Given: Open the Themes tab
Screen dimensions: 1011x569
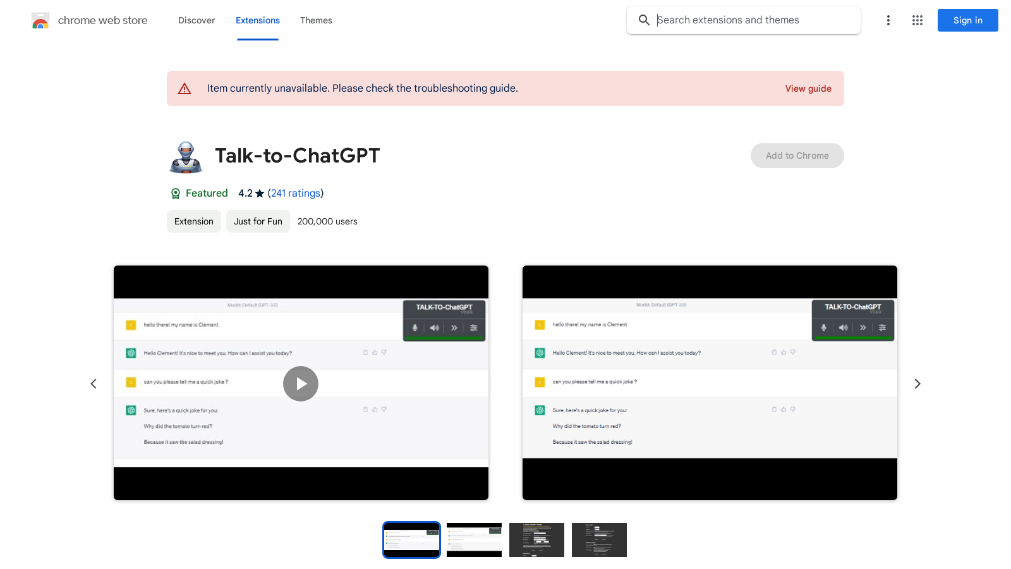Looking at the screenshot, I should point(316,20).
